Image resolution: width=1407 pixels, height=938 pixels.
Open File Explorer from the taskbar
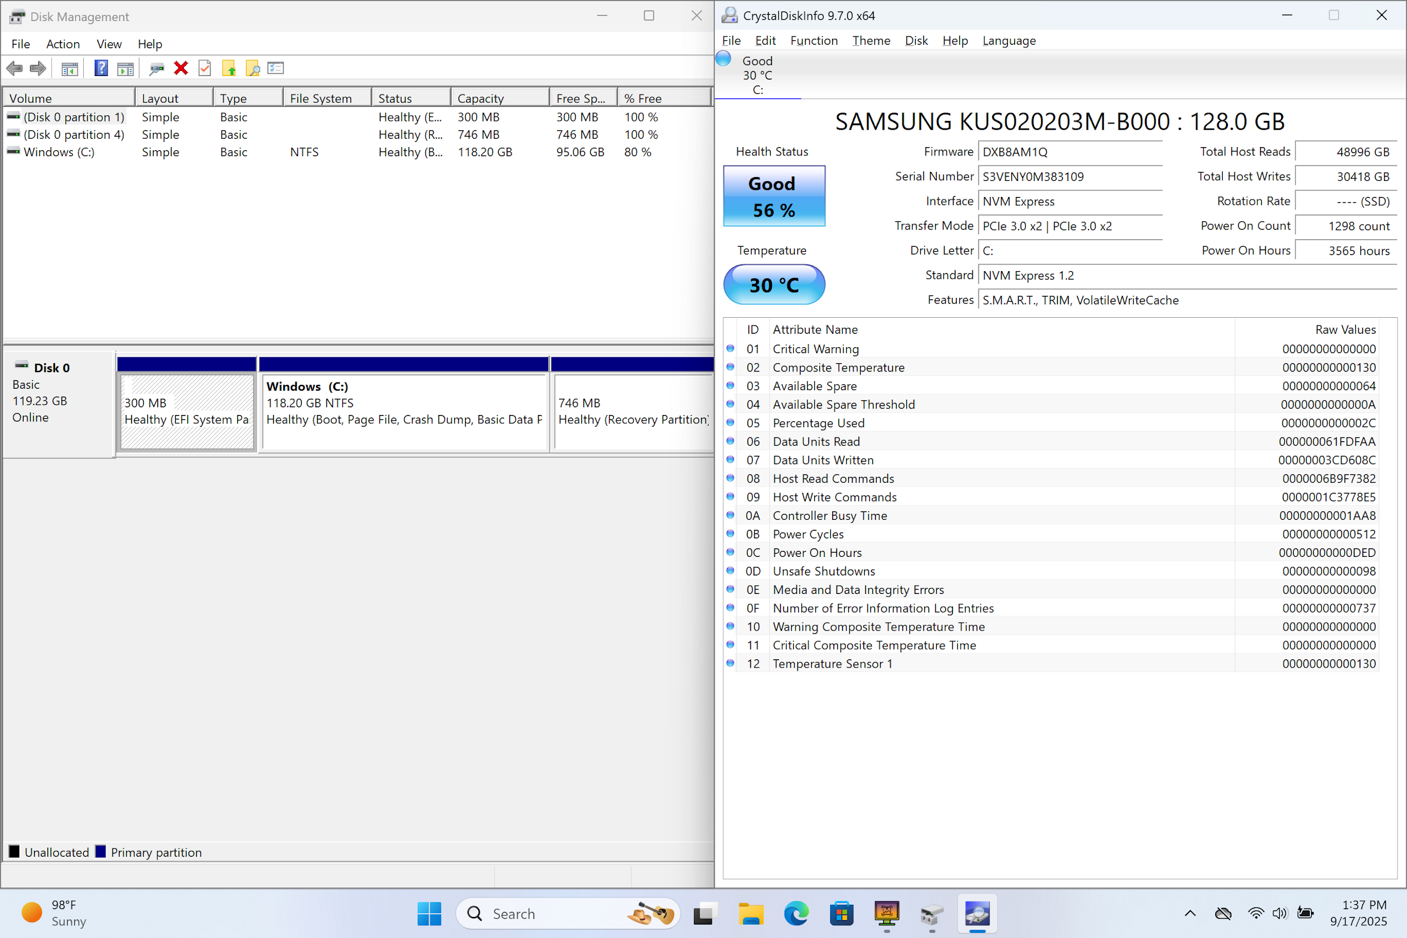click(x=750, y=914)
